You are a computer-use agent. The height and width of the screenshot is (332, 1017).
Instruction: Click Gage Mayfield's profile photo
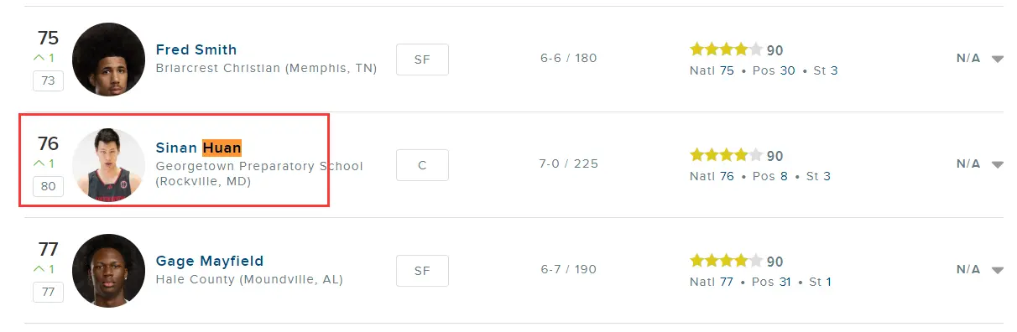click(x=108, y=270)
